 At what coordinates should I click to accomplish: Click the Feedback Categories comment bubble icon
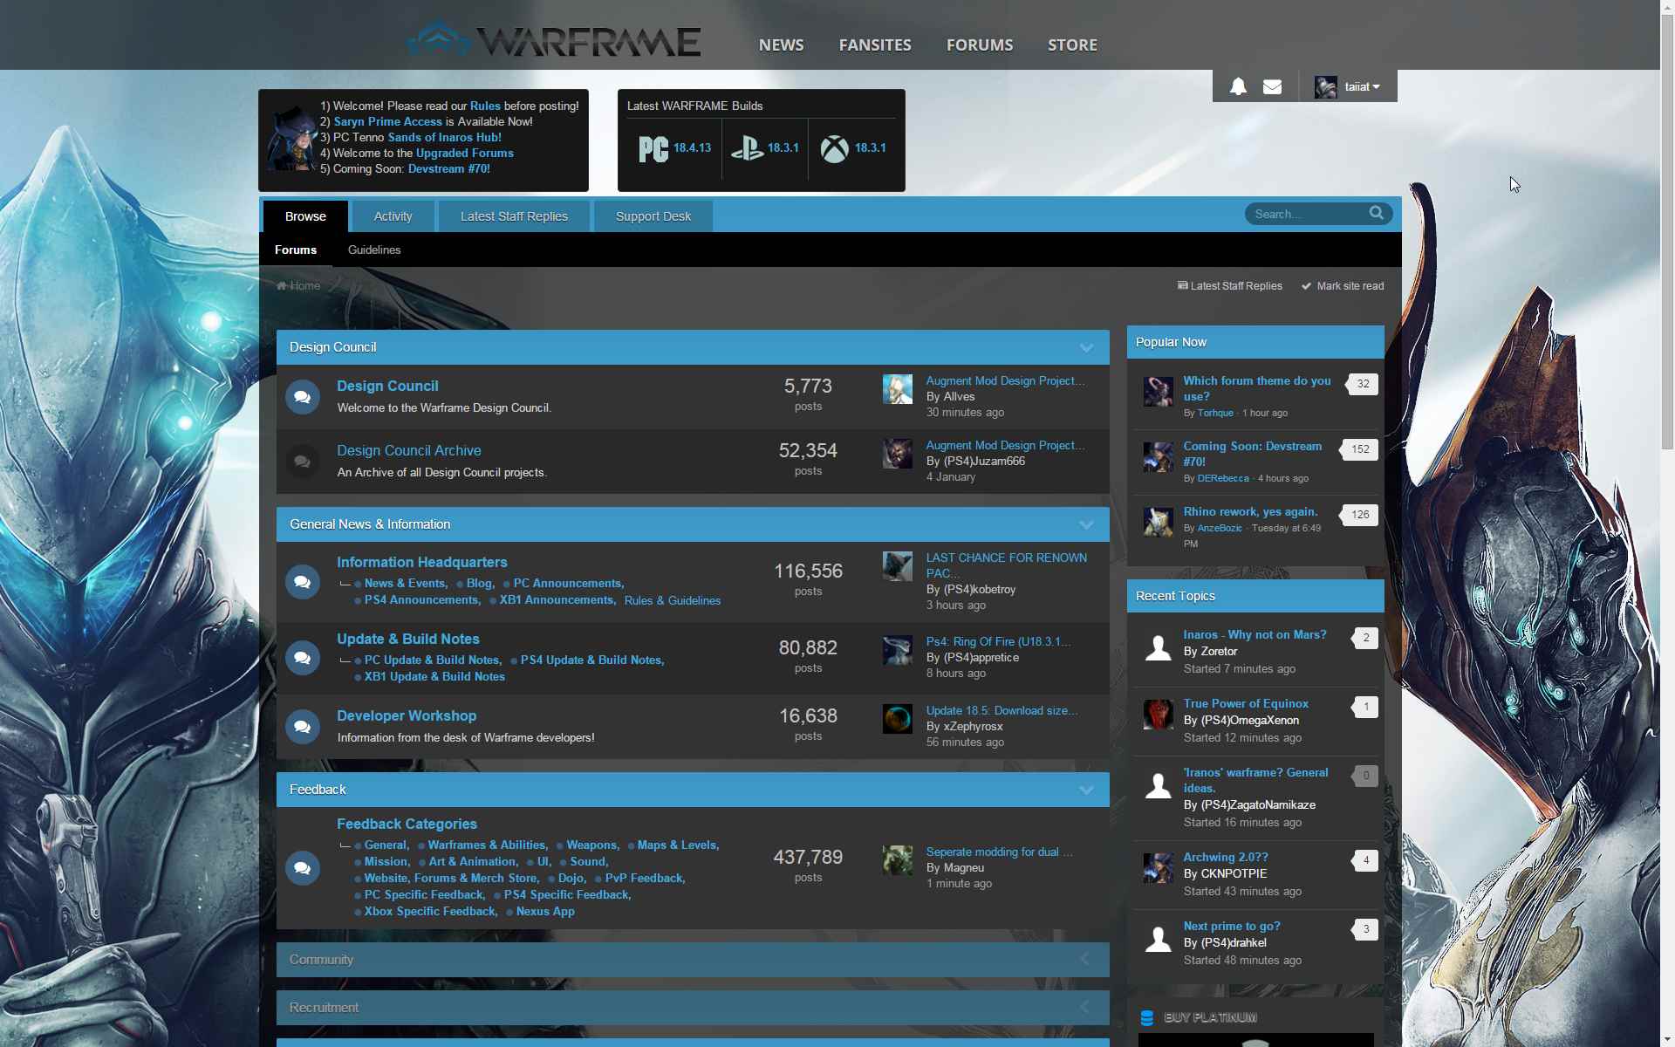click(x=302, y=867)
